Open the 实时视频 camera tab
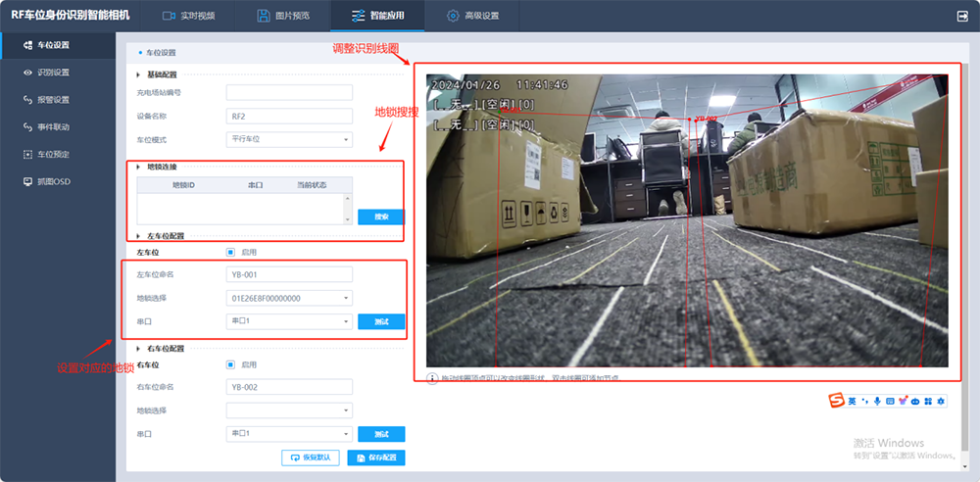 (188, 16)
